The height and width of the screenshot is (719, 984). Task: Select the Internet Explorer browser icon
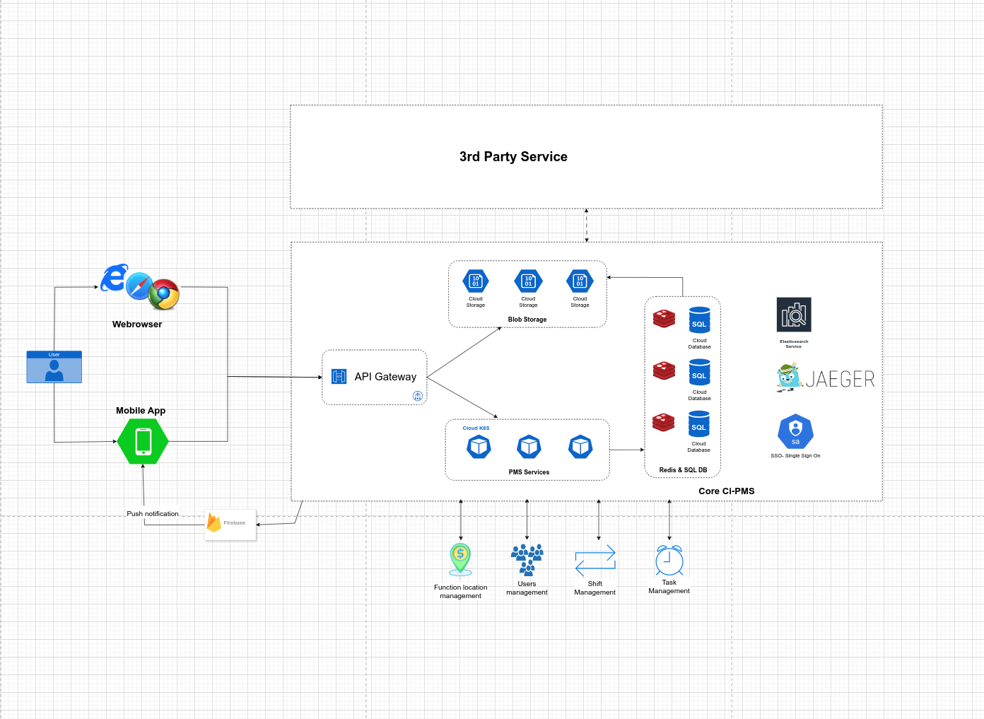(114, 278)
